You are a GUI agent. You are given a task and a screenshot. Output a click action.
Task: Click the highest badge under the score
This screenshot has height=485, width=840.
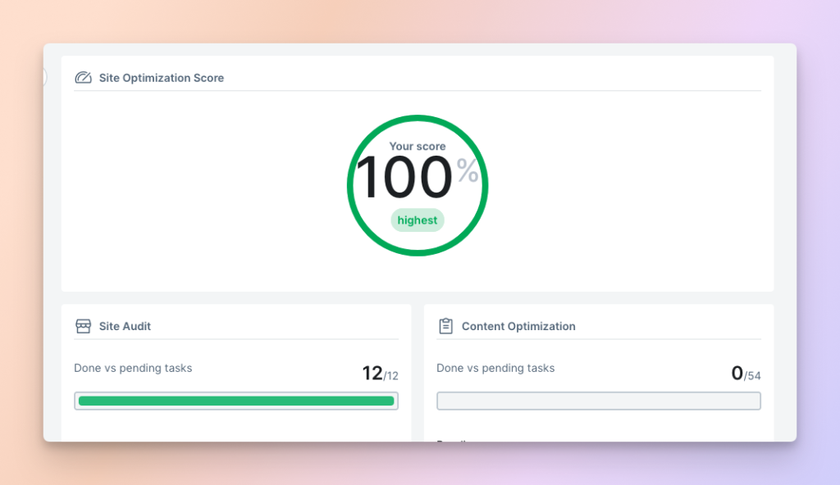(418, 220)
